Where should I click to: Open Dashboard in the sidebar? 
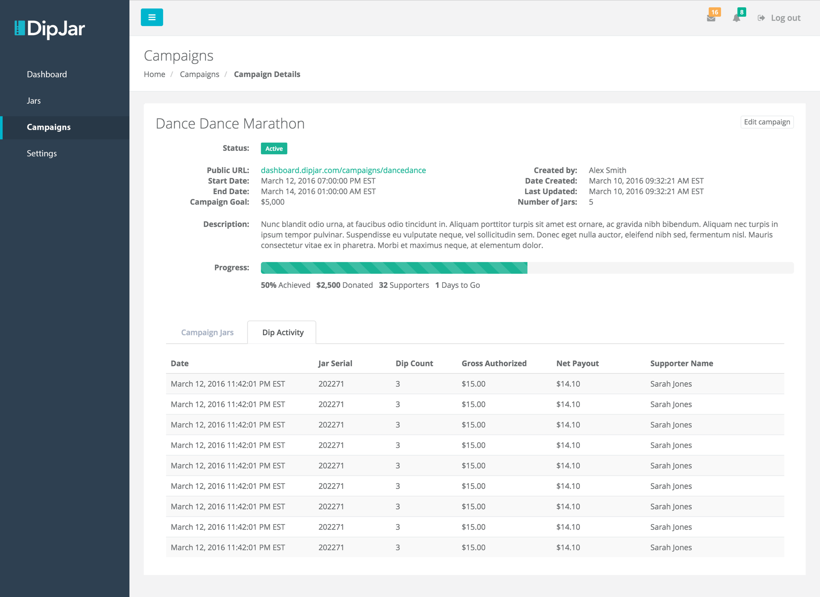(x=47, y=74)
